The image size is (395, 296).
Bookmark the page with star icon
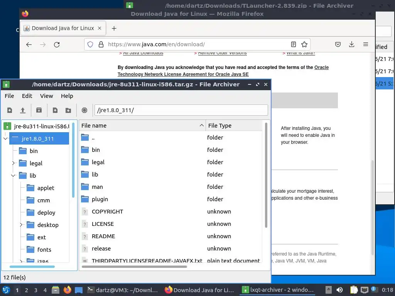[304, 45]
